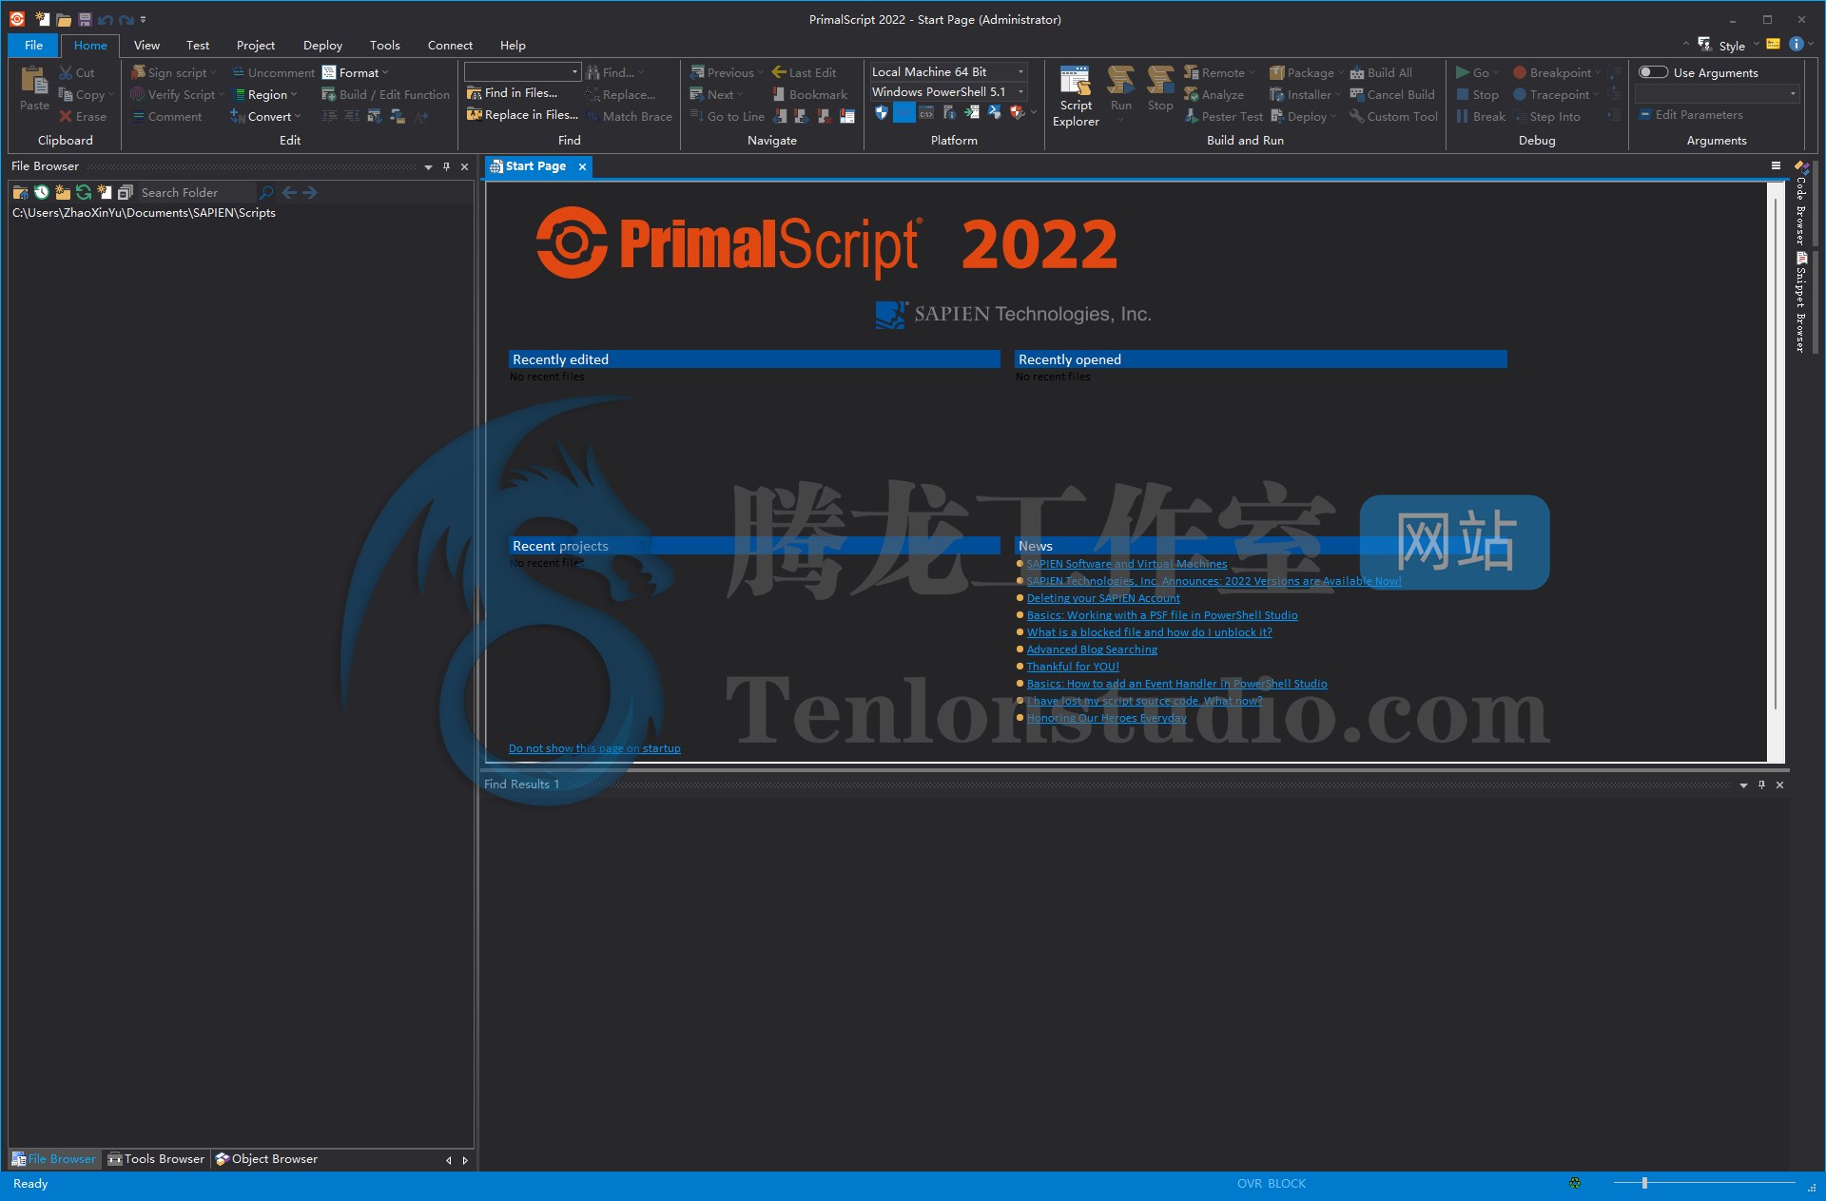The height and width of the screenshot is (1201, 1826).
Task: Expand the File Browser panel options arrow
Action: point(428,166)
